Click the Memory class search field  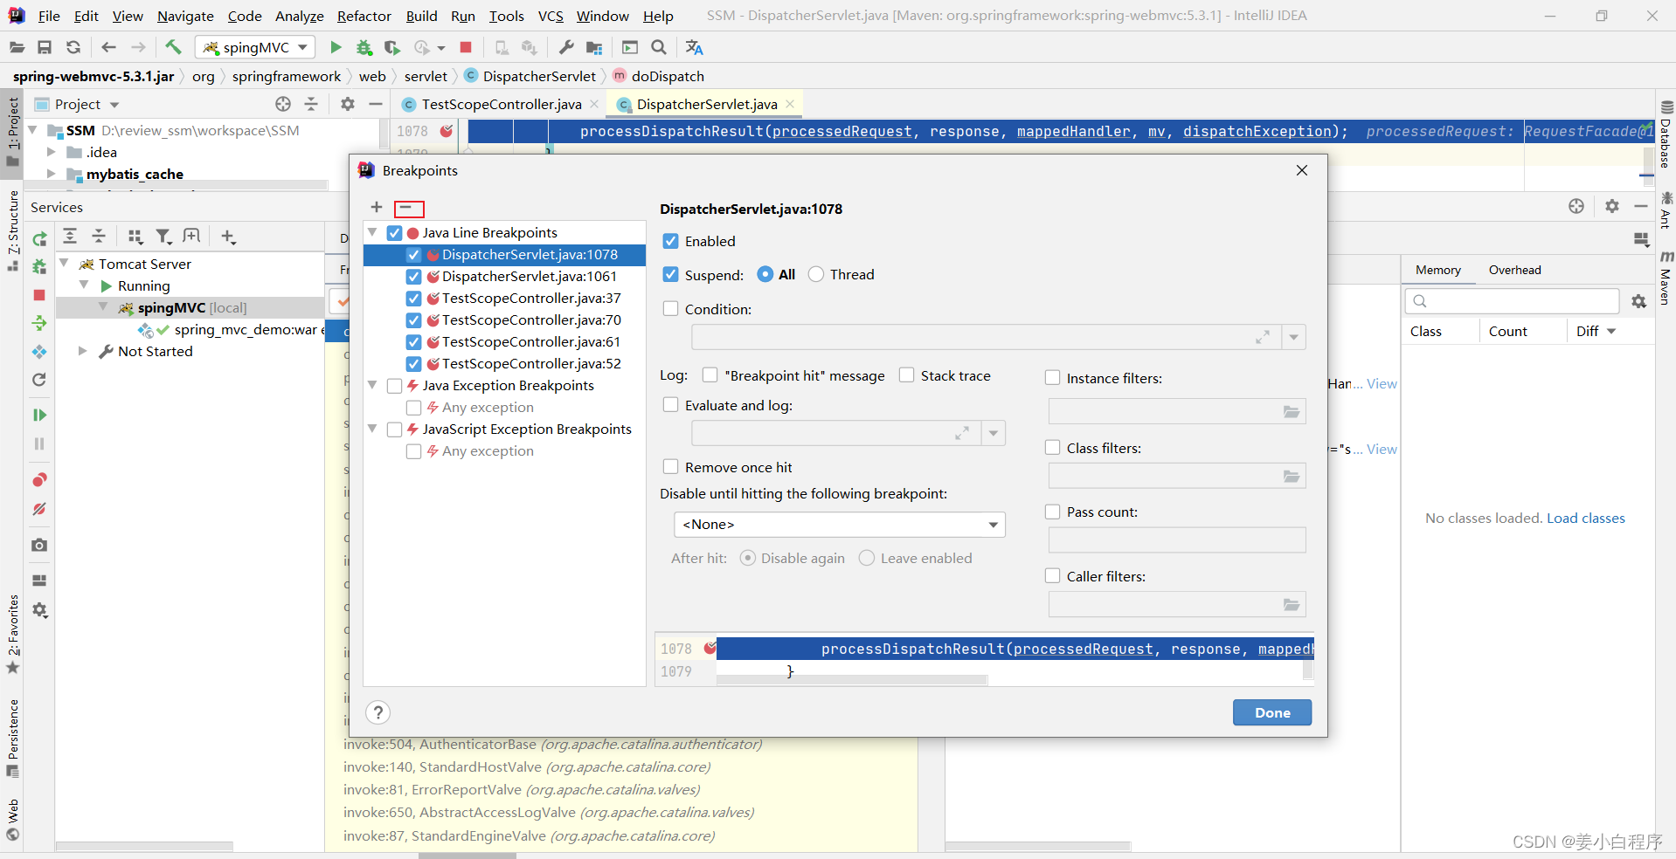pyautogui.click(x=1512, y=301)
